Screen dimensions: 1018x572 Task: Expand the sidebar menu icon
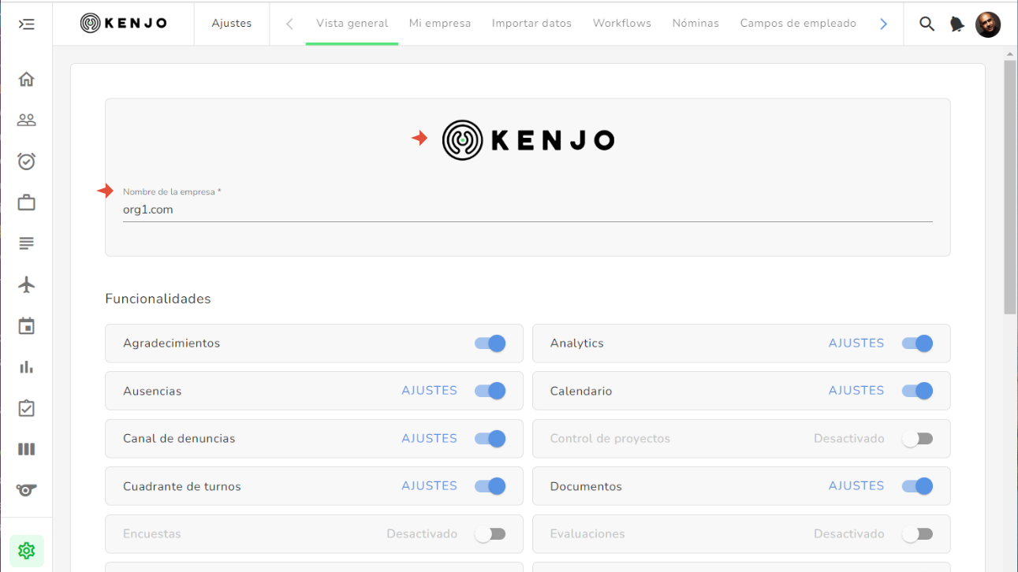tap(26, 24)
